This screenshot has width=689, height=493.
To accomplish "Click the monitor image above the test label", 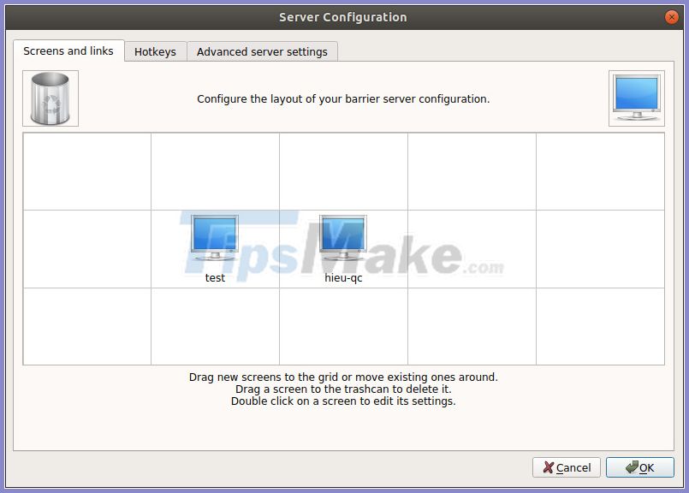I will point(214,236).
